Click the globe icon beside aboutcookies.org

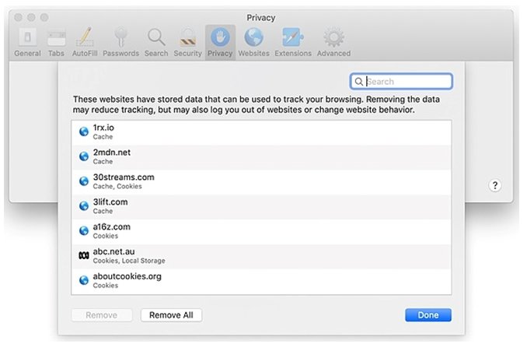[x=84, y=280]
